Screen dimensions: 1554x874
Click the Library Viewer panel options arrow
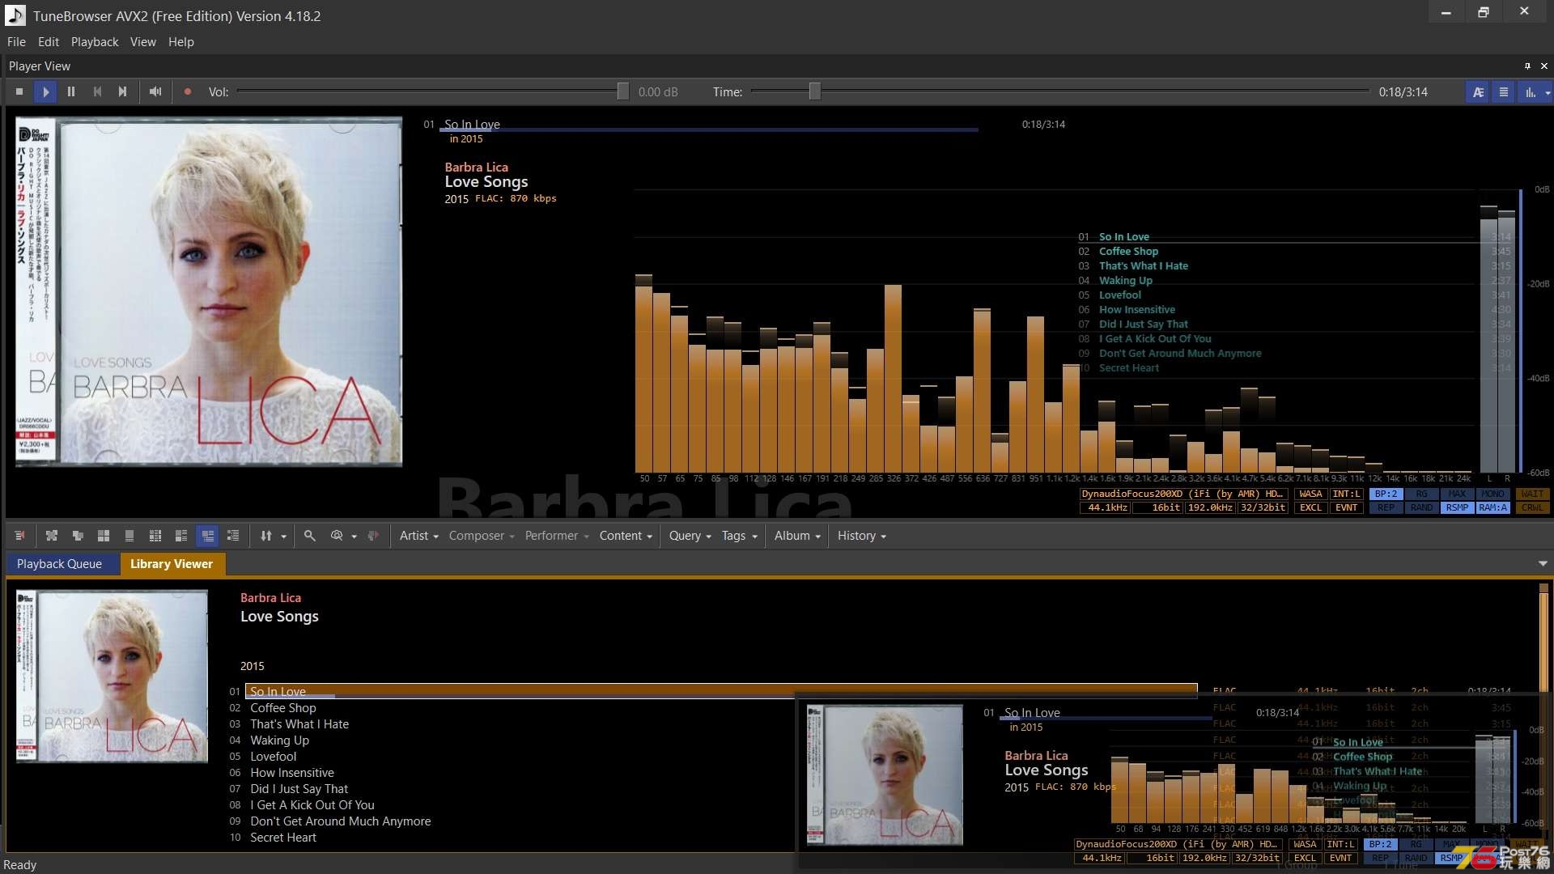tap(1543, 564)
